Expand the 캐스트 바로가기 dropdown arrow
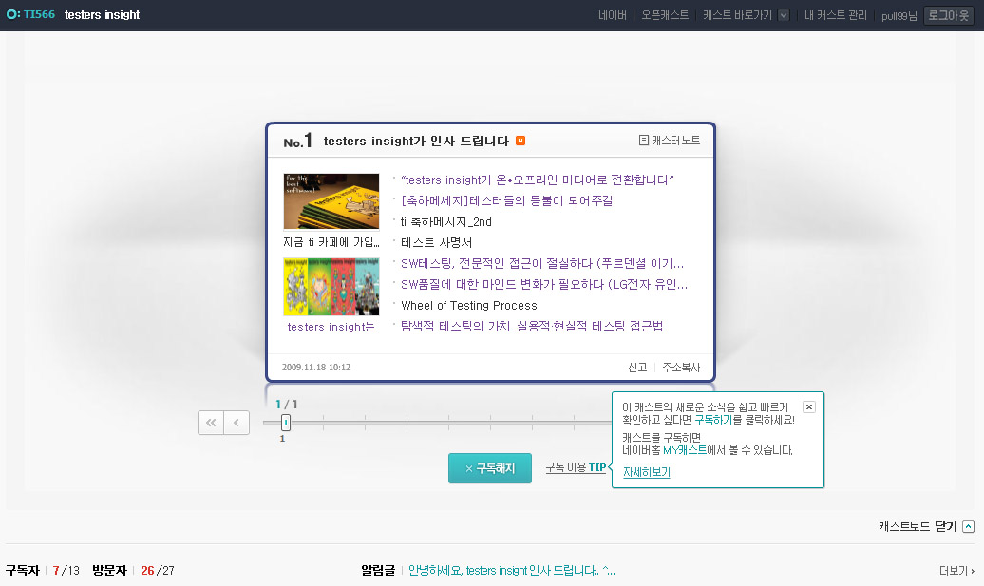 pyautogui.click(x=784, y=15)
